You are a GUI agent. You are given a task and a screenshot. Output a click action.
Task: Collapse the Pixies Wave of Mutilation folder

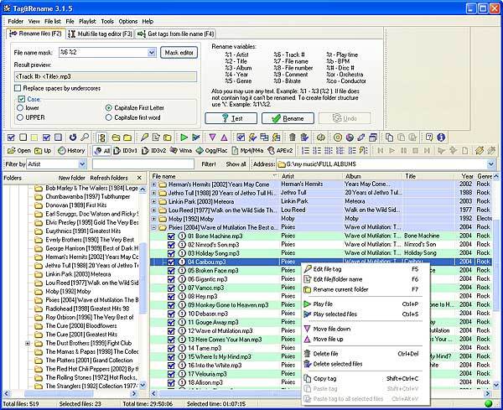[154, 227]
